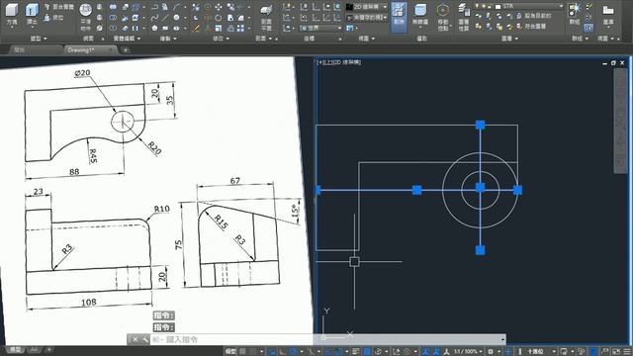Select the Line tool in the Draw panel
The image size is (633, 356).
(x=165, y=18)
